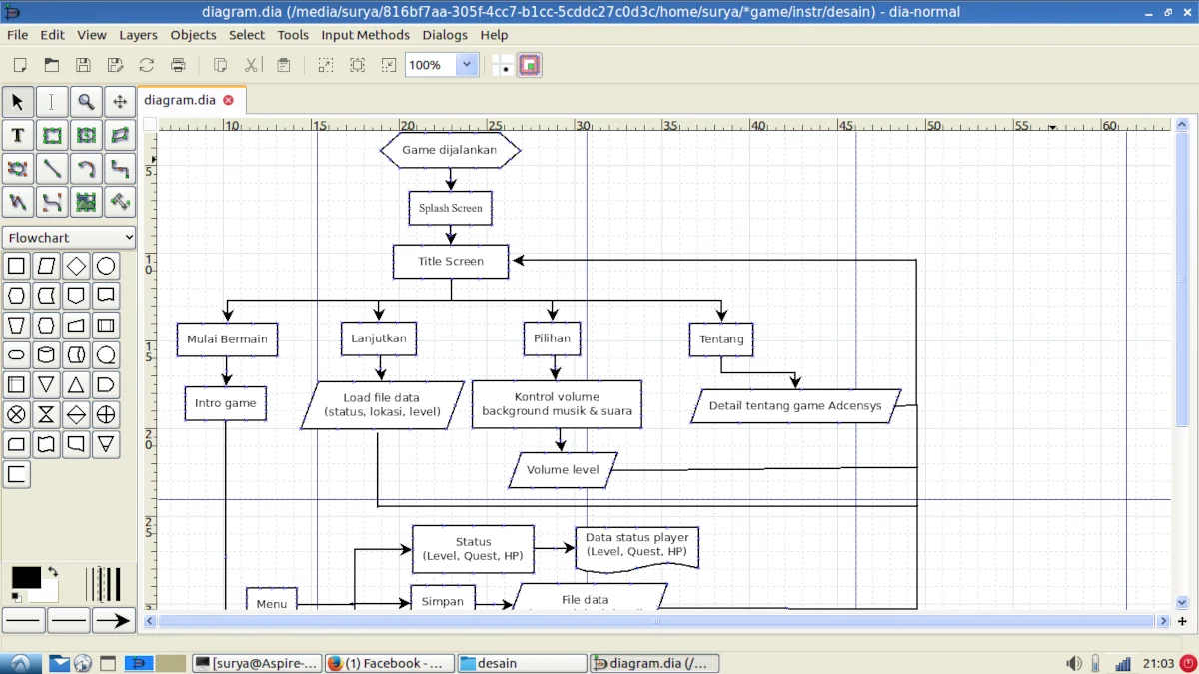Open the end arrow style selector

pos(114,621)
